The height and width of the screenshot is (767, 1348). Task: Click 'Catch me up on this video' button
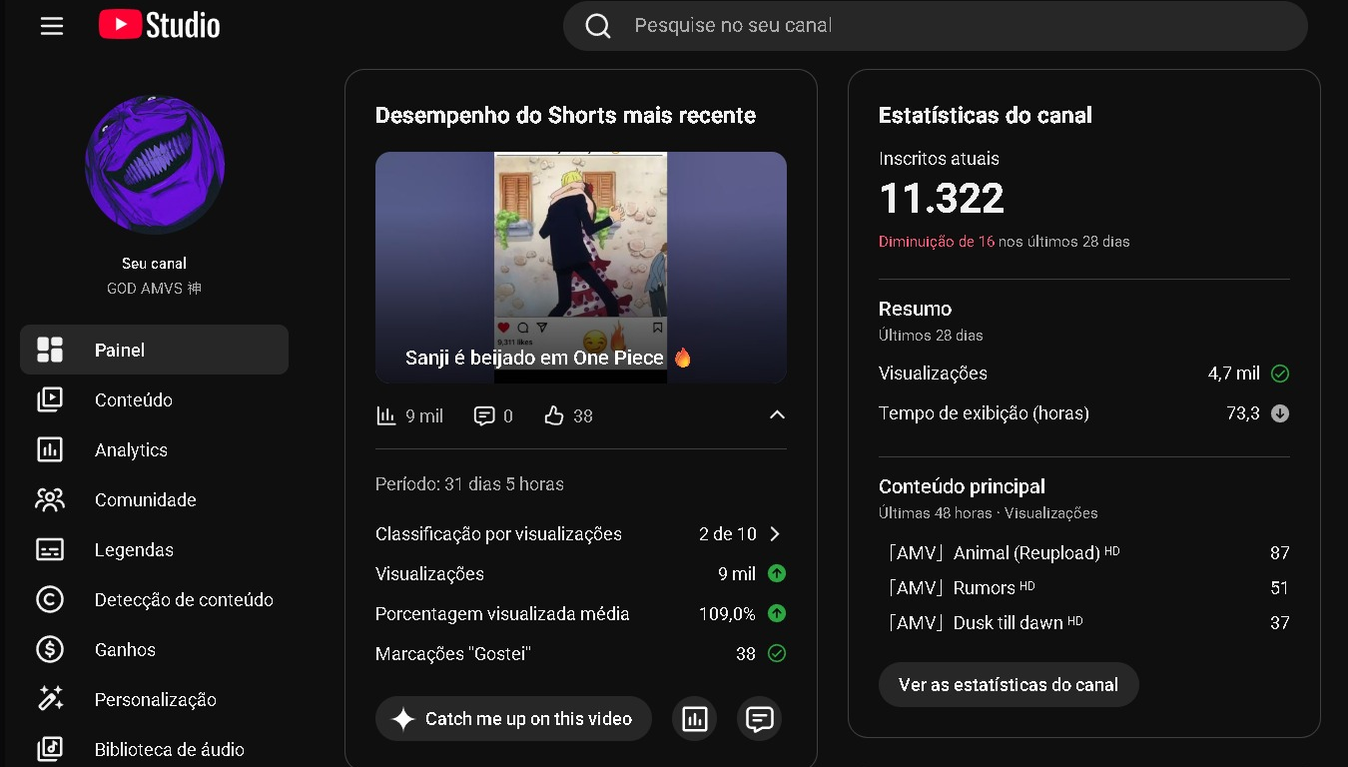[x=513, y=719]
